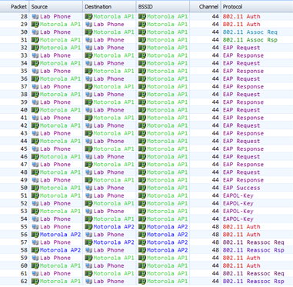Click 'Motorola AP2' BSSID text in packet 56
This screenshot has height=287, width=293.
pos(168,235)
